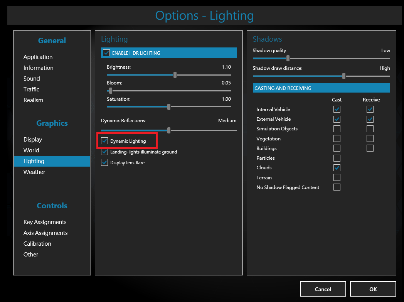The image size is (404, 302).
Task: Switch to the Weather settings page
Action: coord(34,172)
